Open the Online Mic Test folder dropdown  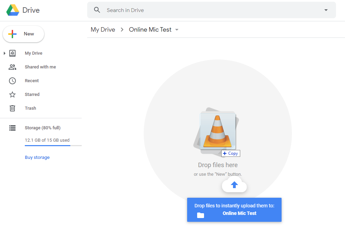pyautogui.click(x=177, y=30)
